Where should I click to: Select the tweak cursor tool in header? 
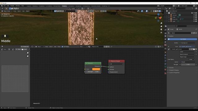(6, 9)
